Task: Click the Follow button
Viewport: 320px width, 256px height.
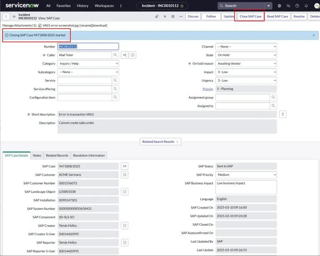Action: (x=211, y=17)
